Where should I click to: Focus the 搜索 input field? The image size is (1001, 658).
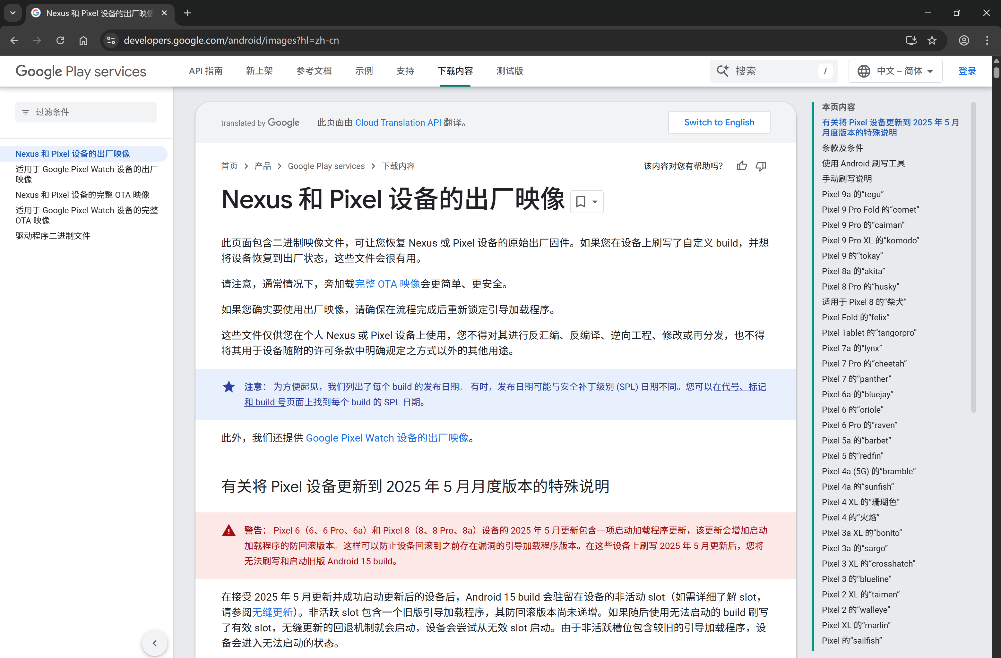[774, 71]
